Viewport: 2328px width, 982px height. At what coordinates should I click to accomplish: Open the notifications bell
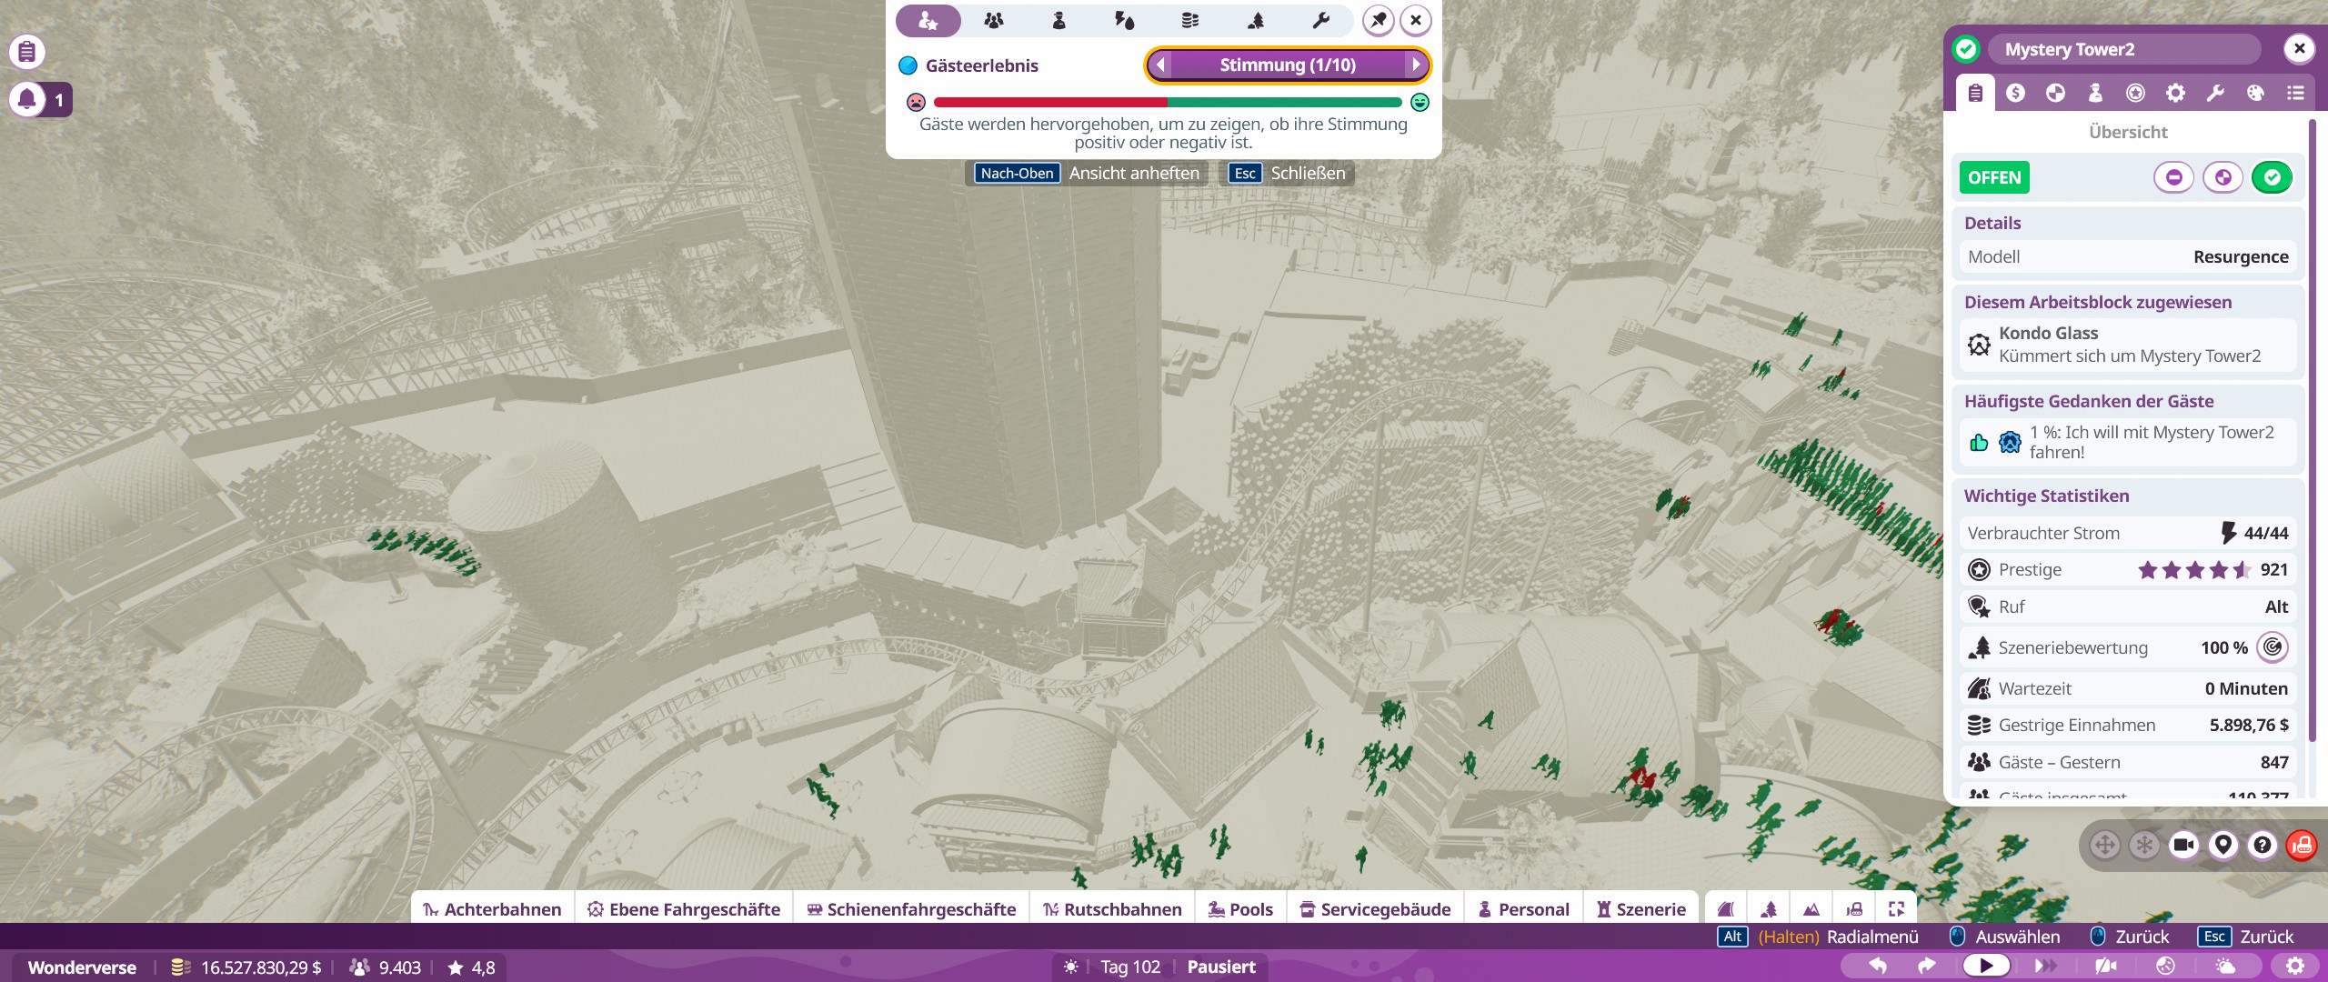pos(27,99)
